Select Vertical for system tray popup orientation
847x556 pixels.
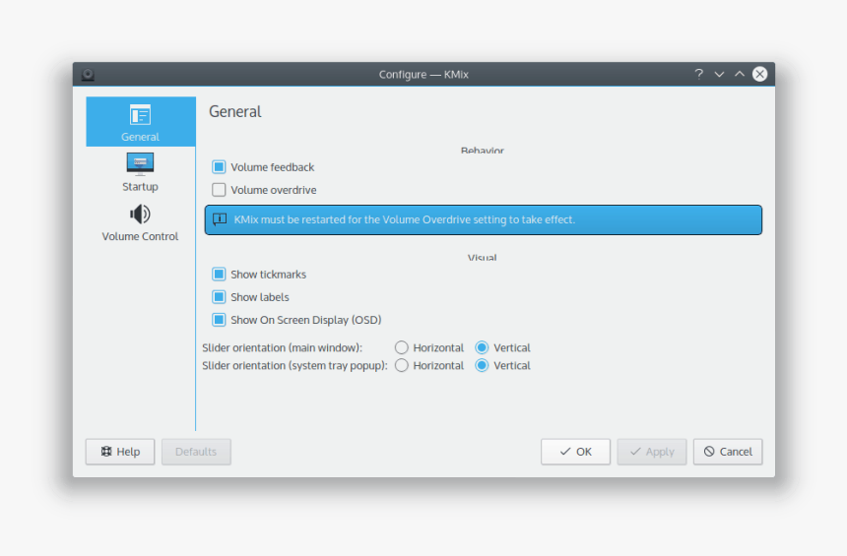pos(482,365)
